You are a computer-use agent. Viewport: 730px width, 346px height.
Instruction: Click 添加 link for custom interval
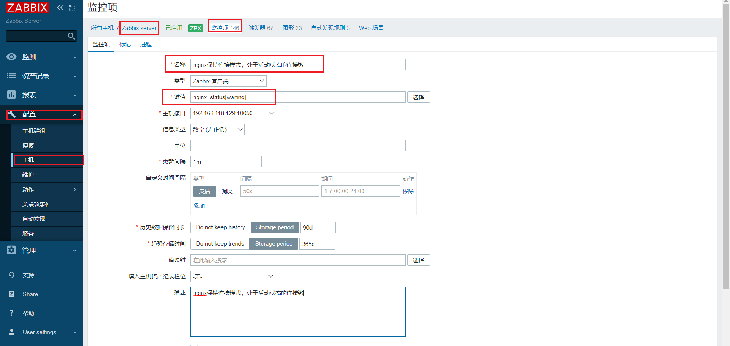pos(199,206)
